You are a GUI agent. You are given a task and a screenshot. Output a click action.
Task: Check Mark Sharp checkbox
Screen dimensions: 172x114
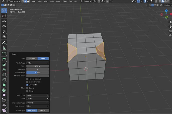tap(27, 91)
